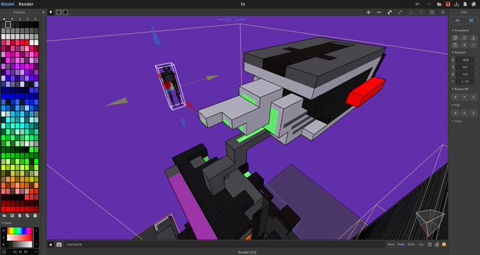Image resolution: width=480 pixels, height=255 pixels.
Task: Expand console with up-triangle button
Action: tap(51, 244)
